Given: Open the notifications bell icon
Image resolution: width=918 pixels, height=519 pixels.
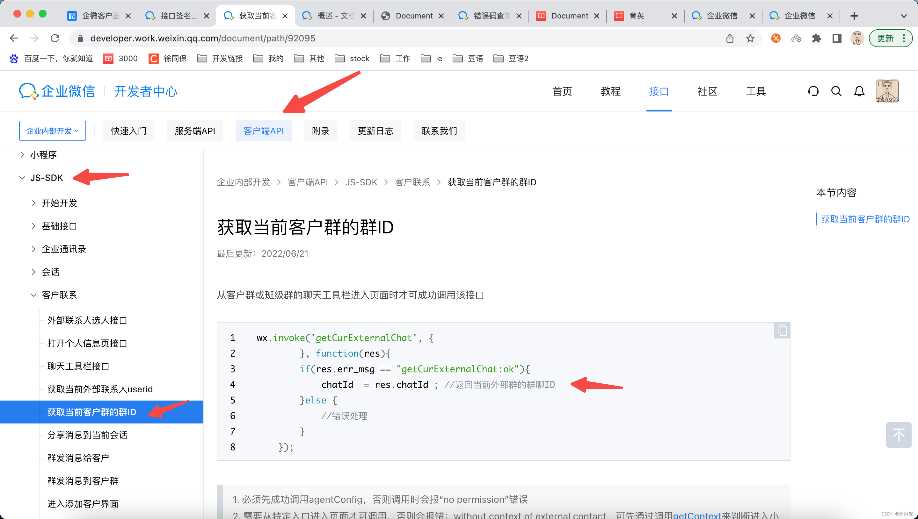Looking at the screenshot, I should coord(859,91).
